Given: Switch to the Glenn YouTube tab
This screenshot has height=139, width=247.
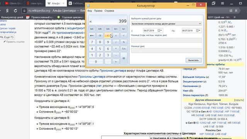Looking at the screenshot, I should pos(13,3).
